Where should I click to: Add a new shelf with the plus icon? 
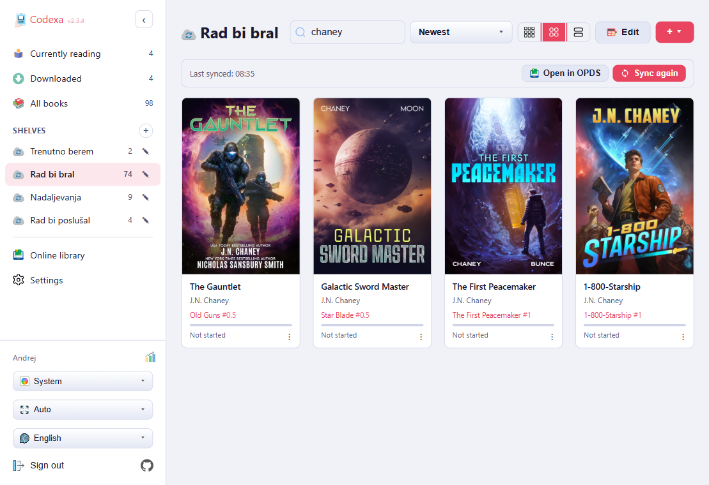point(146,130)
